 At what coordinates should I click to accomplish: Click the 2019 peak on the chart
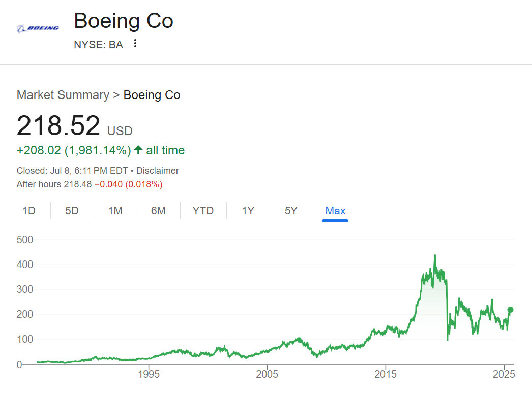click(x=435, y=256)
